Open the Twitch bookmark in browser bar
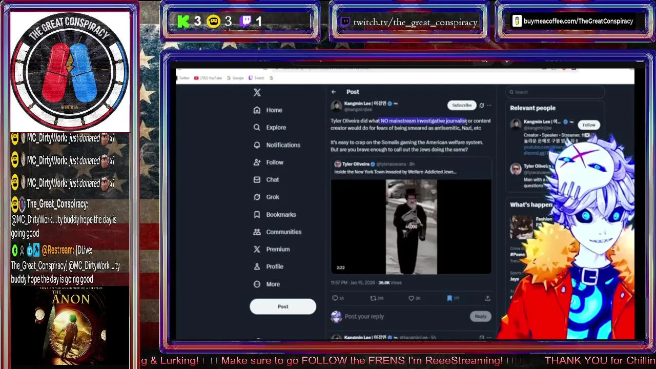 point(256,78)
